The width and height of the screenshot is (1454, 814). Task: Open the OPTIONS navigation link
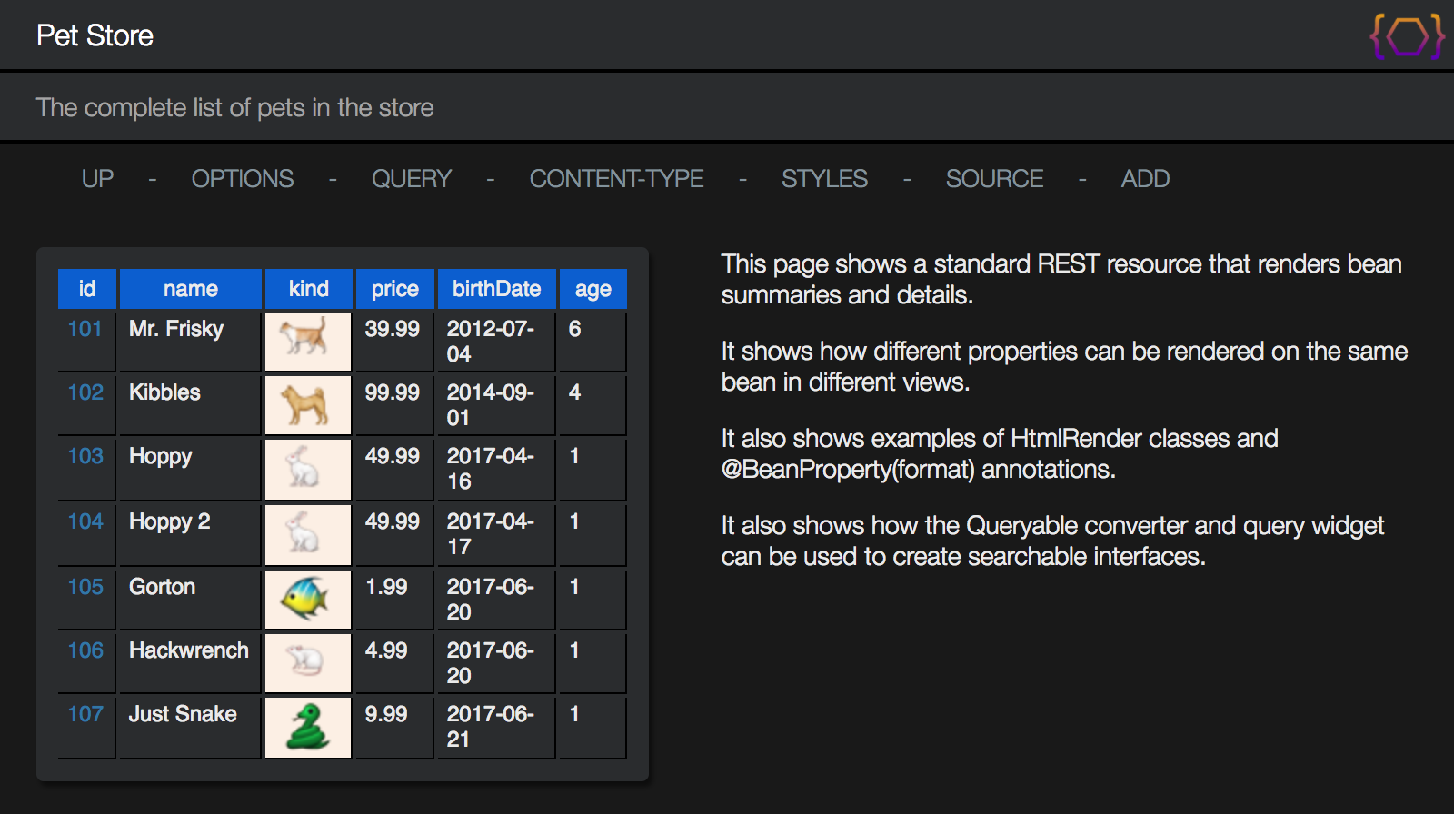243,179
